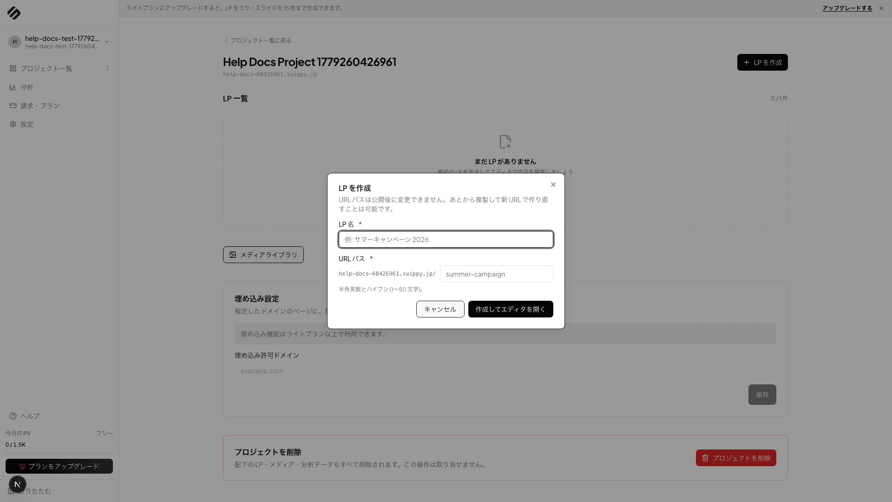Click the アップグレードする link in banner
This screenshot has width=892, height=502.
pyautogui.click(x=847, y=8)
